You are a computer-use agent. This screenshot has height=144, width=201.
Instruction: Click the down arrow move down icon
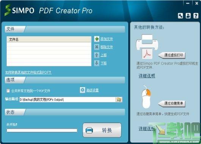[x=97, y=63]
